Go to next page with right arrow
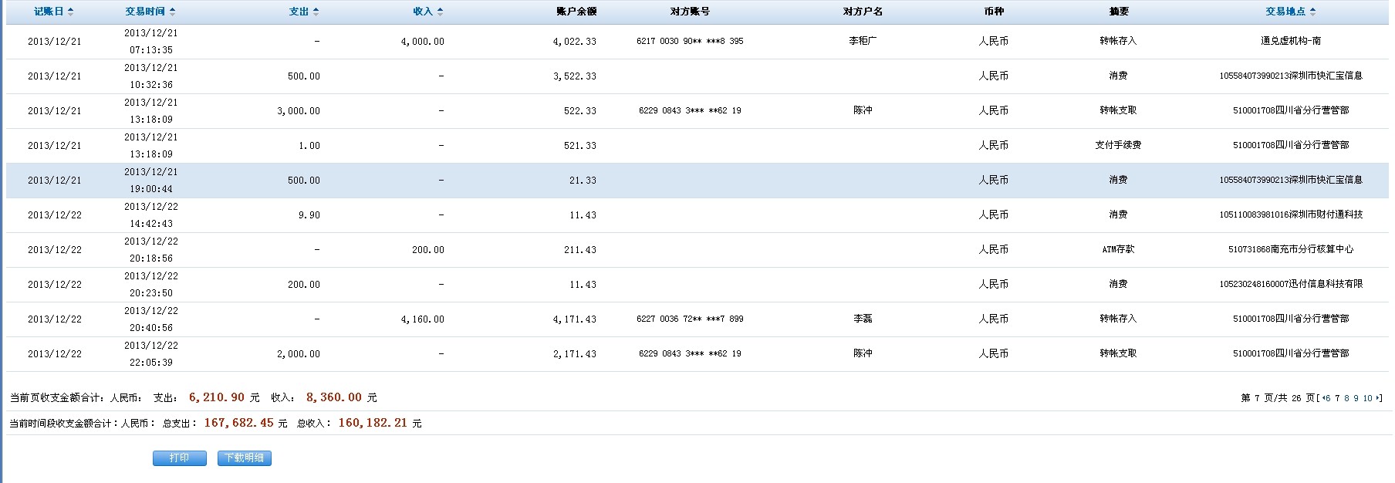 [1378, 398]
